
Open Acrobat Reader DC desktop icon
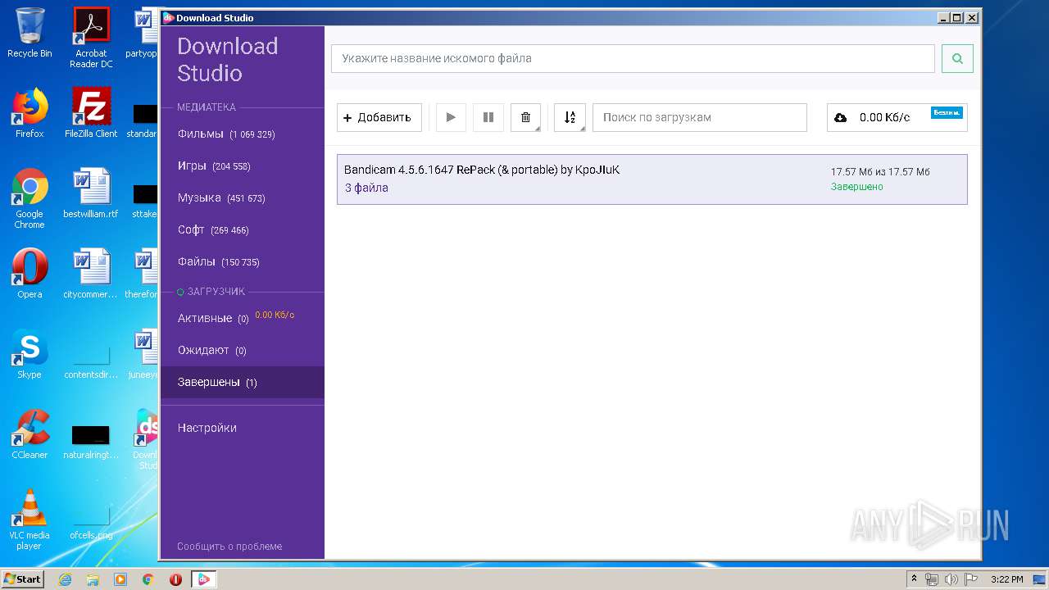(91, 38)
